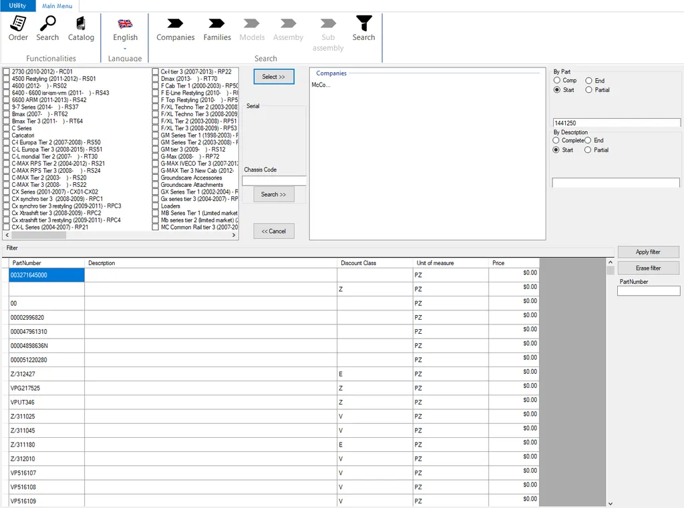Go to the Sub assembly search step

click(x=328, y=35)
